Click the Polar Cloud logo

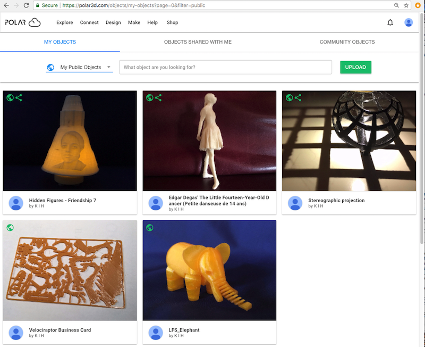coord(23,22)
